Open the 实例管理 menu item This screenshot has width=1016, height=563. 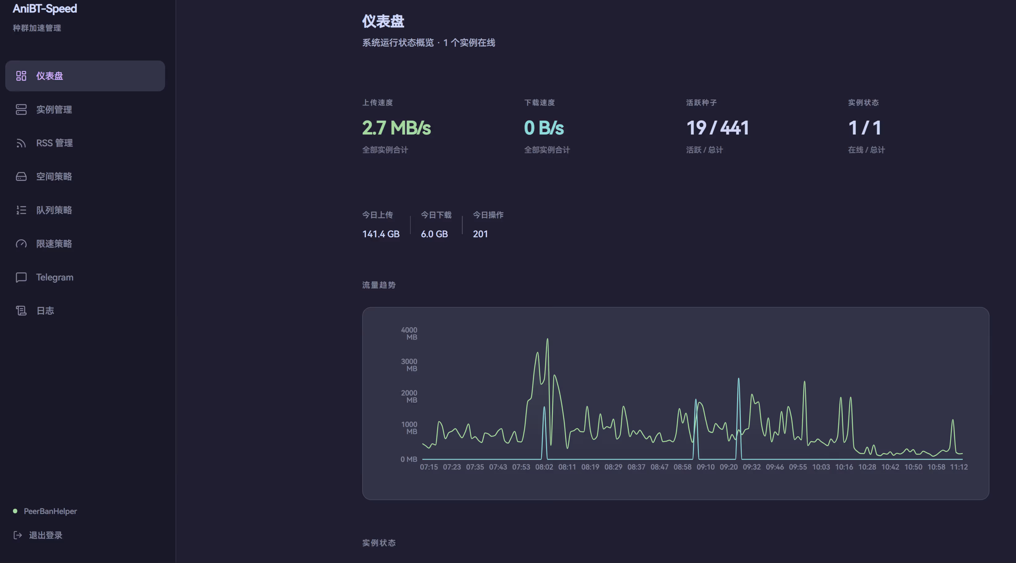coord(54,110)
